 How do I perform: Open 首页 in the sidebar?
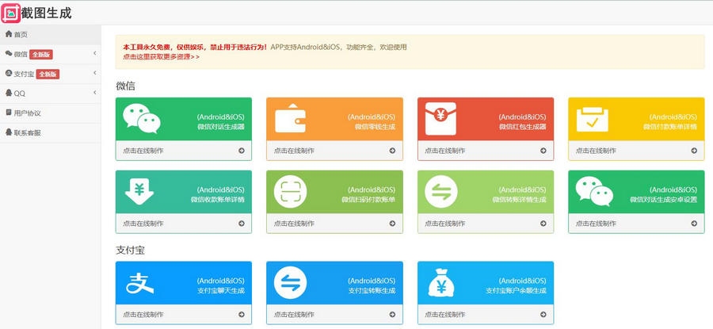point(21,34)
